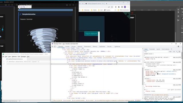
Task: Open the Sources tab in DevTools
Action: click(73, 46)
